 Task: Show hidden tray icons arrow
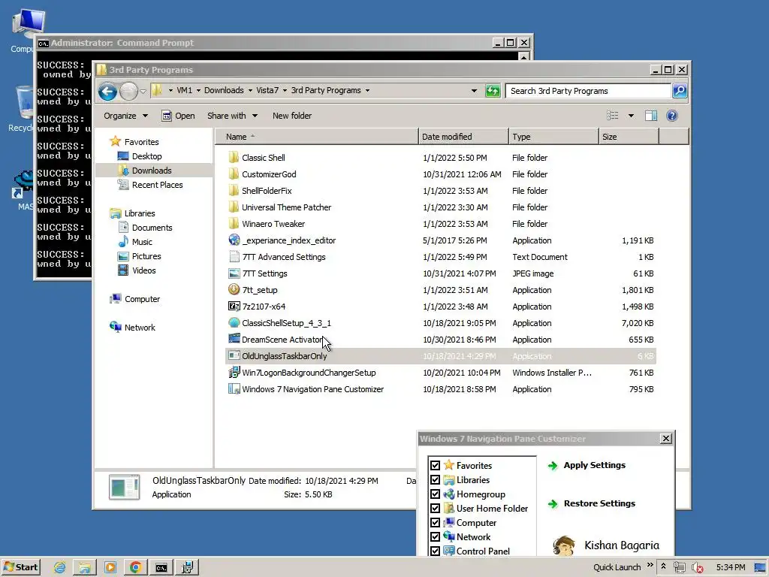pos(664,566)
